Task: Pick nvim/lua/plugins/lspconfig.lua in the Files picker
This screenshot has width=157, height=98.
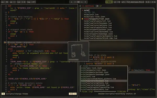Action: click(97, 87)
